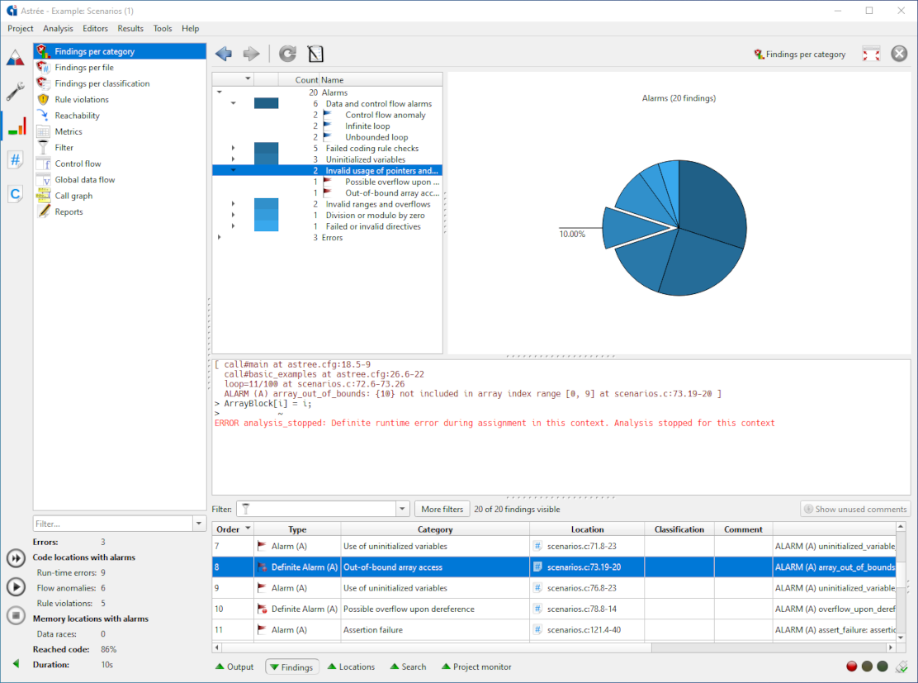Open the Project menu
The image size is (918, 683).
(21, 28)
